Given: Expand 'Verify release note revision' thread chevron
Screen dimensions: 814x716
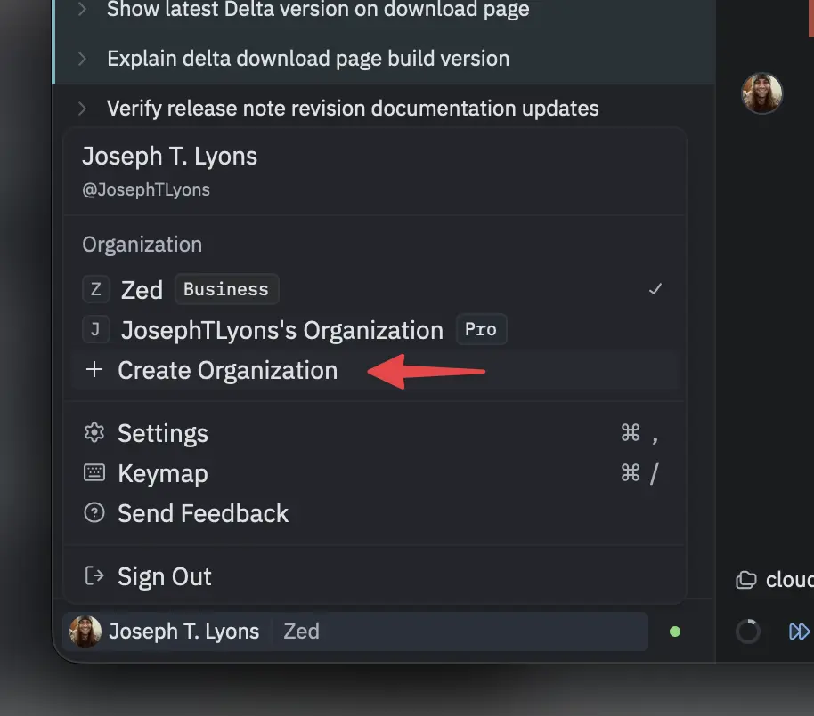Looking at the screenshot, I should click(x=82, y=109).
